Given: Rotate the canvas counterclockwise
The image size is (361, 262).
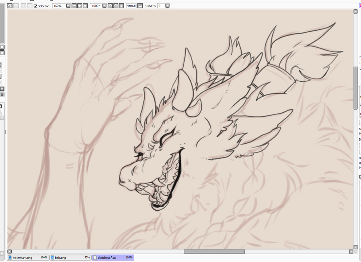Looking at the screenshot, I should point(110,6).
